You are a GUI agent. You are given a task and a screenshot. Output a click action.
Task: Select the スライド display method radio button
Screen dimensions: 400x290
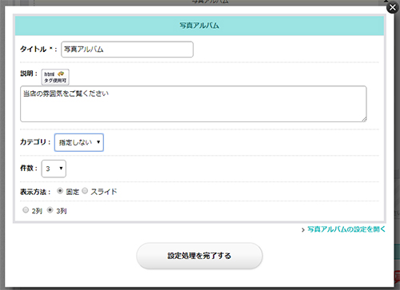(x=85, y=191)
